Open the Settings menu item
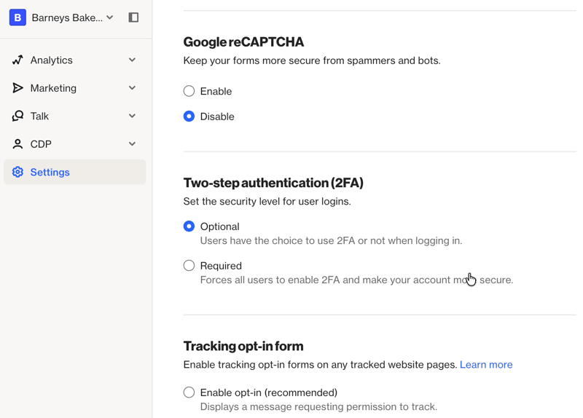 [50, 173]
